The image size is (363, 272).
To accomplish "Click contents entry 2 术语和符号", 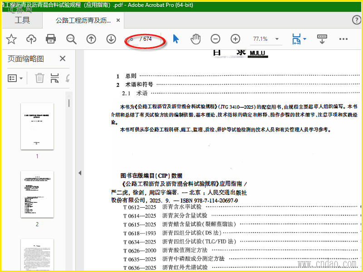I will [238, 84].
